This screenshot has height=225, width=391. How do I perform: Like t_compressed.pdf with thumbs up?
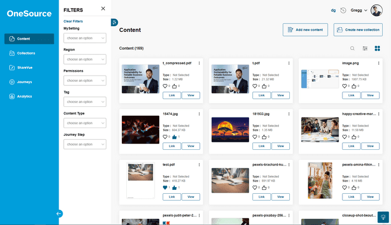tap(174, 86)
